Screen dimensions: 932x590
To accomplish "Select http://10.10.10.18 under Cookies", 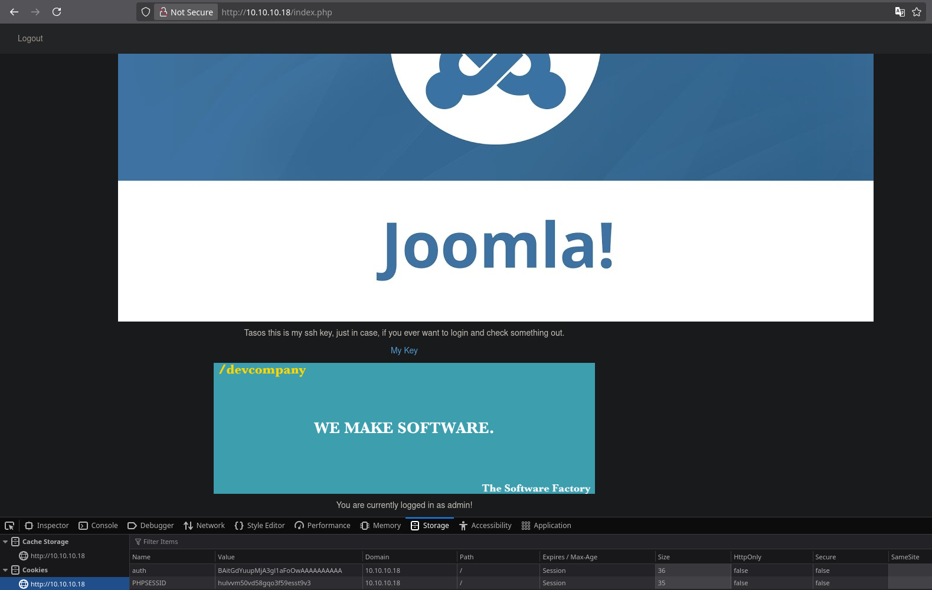I will point(58,584).
